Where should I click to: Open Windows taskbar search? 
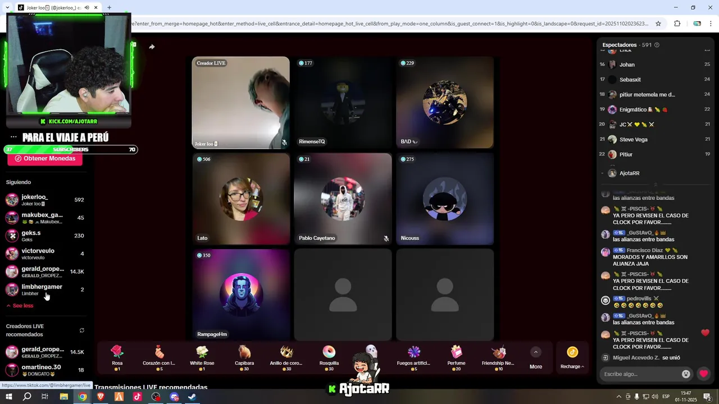(x=27, y=397)
